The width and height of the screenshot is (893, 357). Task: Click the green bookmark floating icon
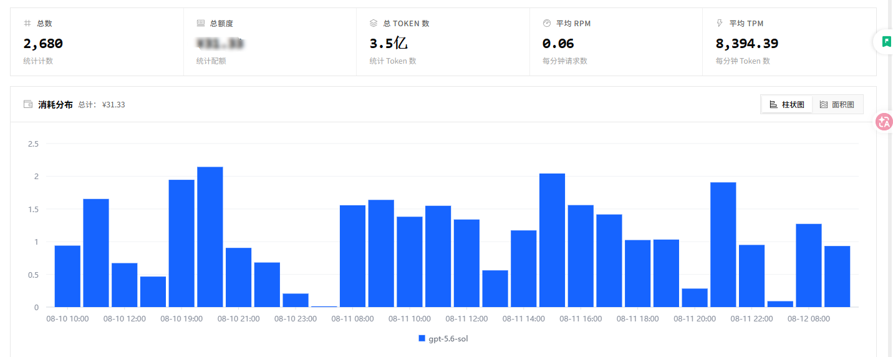click(x=886, y=42)
